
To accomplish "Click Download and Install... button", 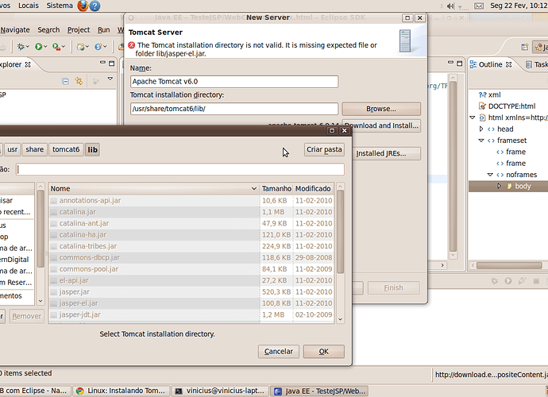I will (381, 125).
